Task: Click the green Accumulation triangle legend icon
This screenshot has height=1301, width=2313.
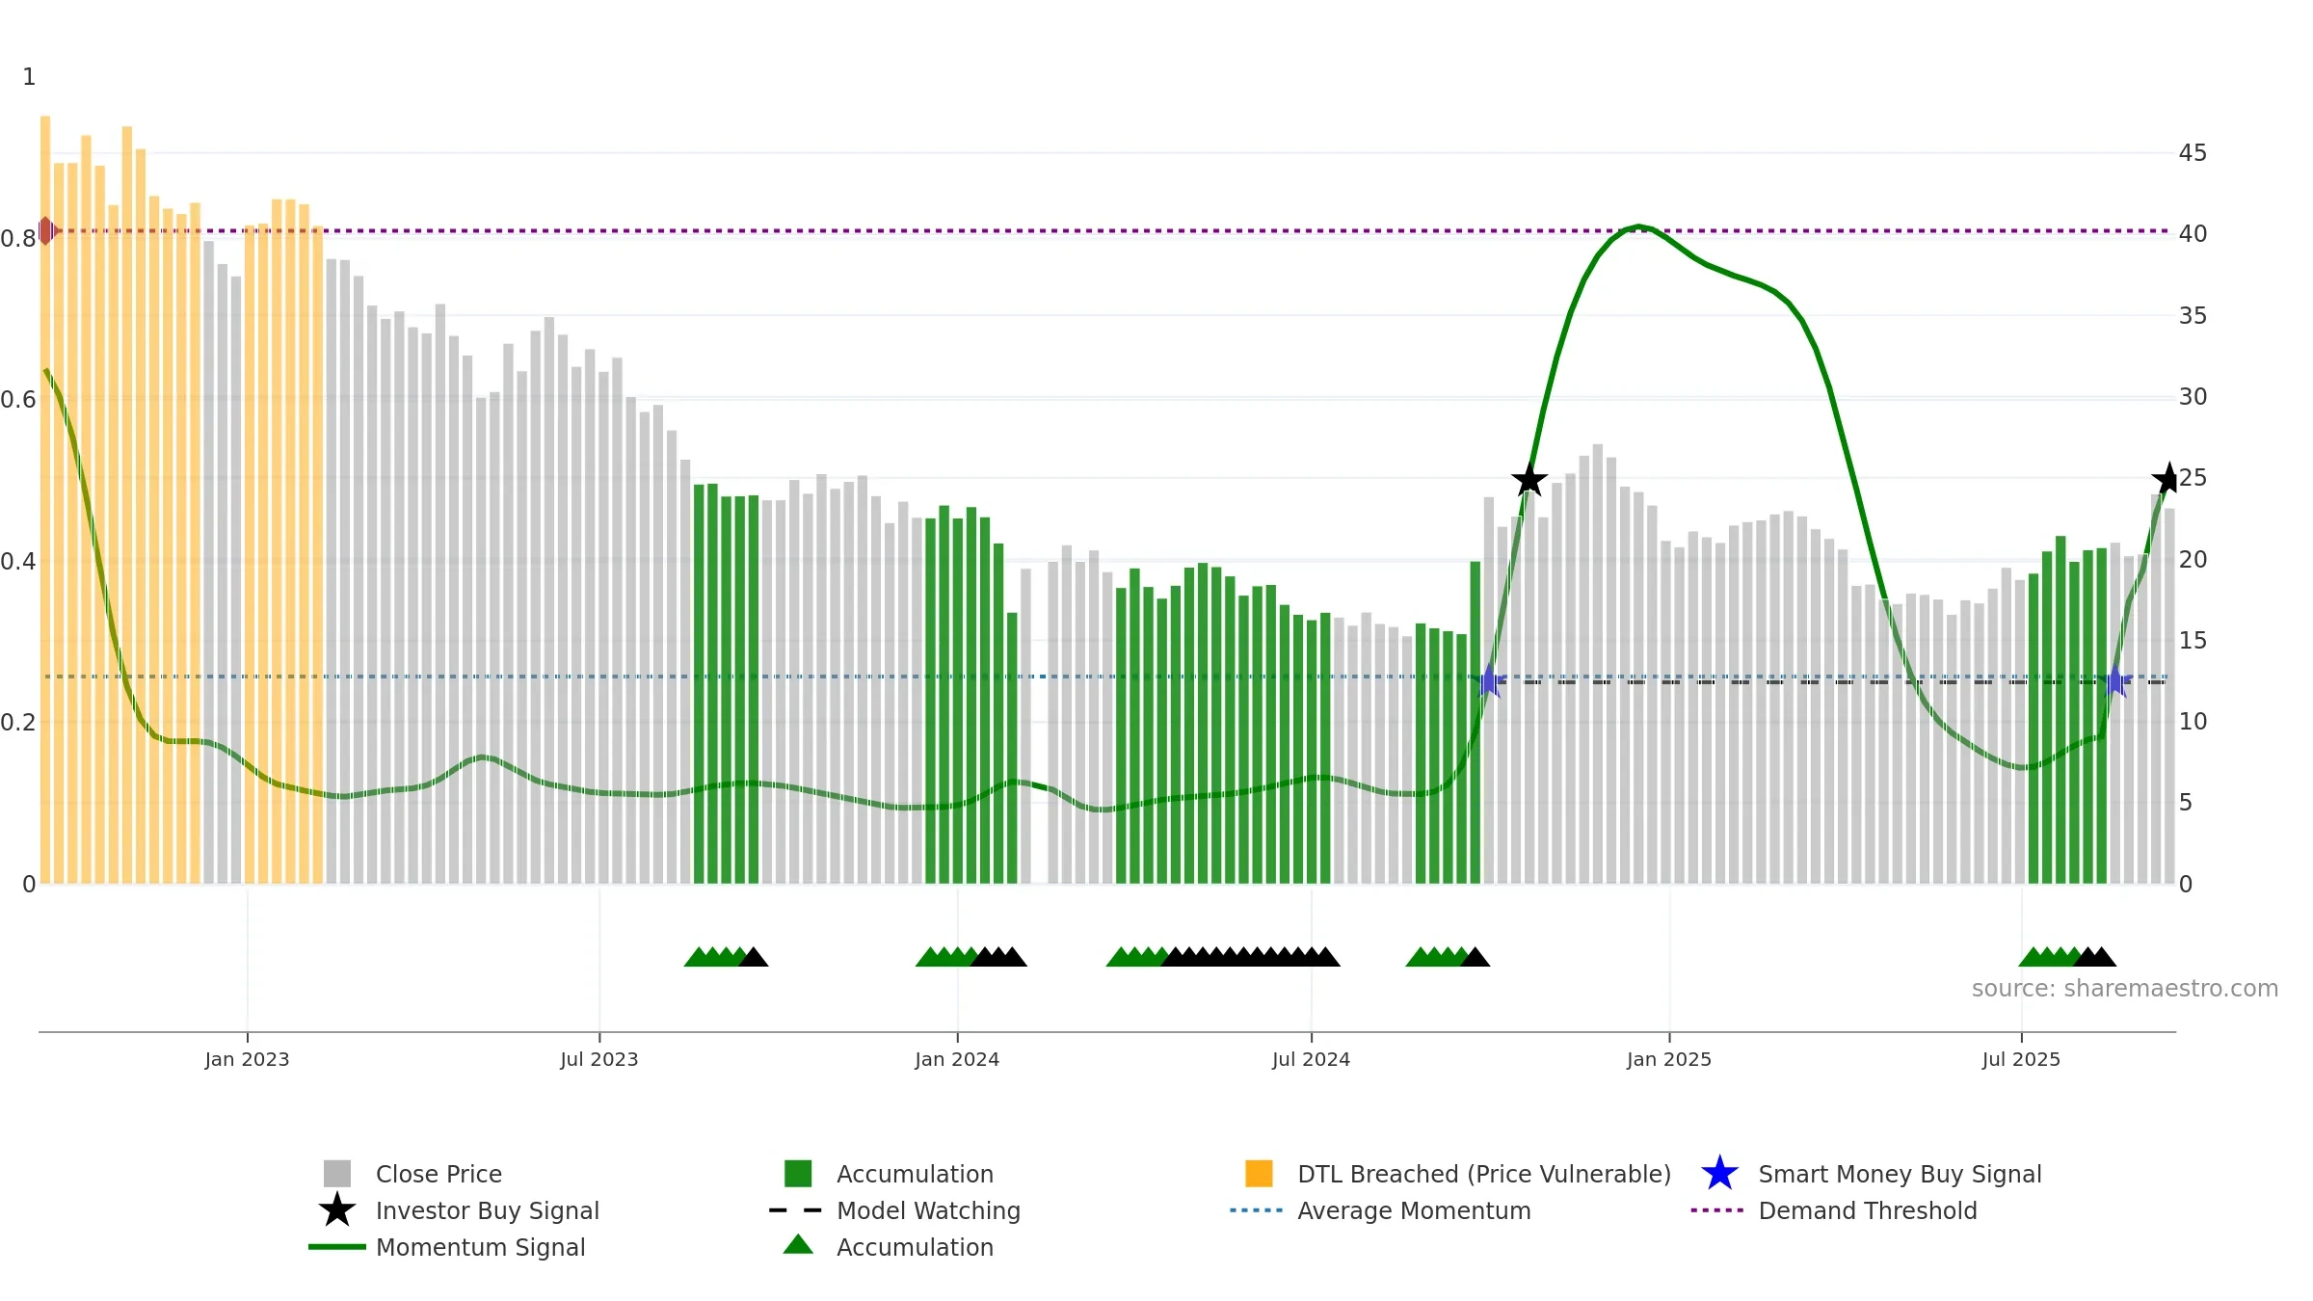Action: 798,1245
